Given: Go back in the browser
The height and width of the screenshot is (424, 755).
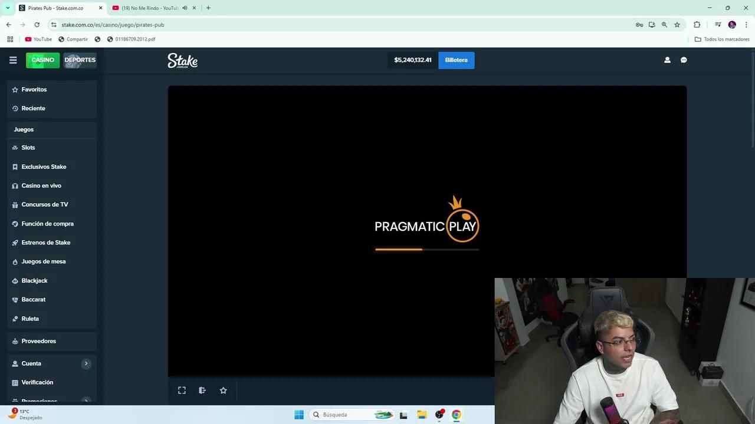Looking at the screenshot, I should (x=8, y=25).
